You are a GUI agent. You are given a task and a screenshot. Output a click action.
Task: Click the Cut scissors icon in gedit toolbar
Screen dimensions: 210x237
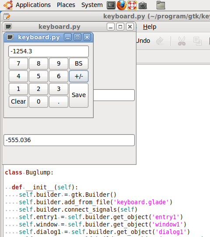tap(182, 41)
